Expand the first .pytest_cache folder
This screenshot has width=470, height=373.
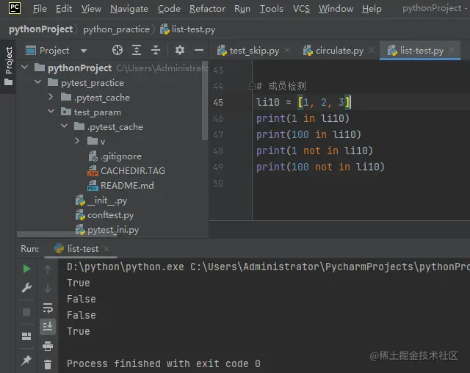[51, 97]
